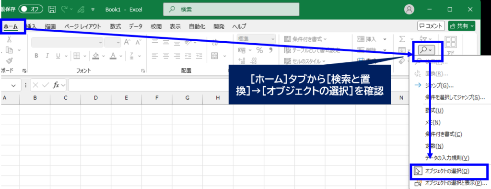The image size is (491, 189).
Task: Click the Align Right icon
Action: pyautogui.click(x=177, y=56)
